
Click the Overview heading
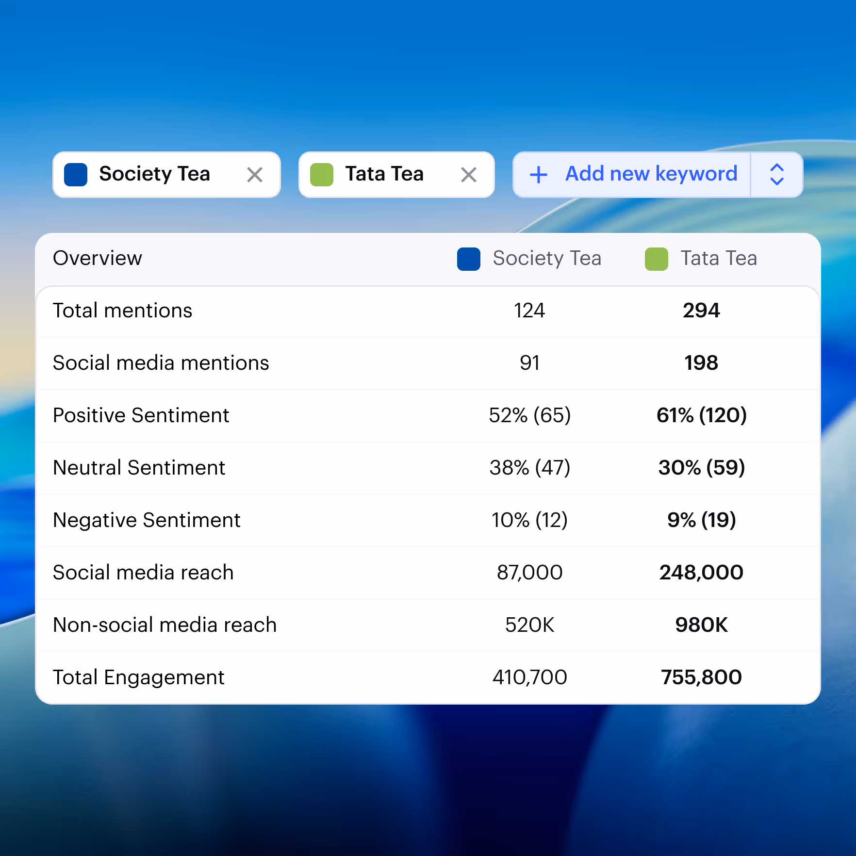(x=98, y=258)
